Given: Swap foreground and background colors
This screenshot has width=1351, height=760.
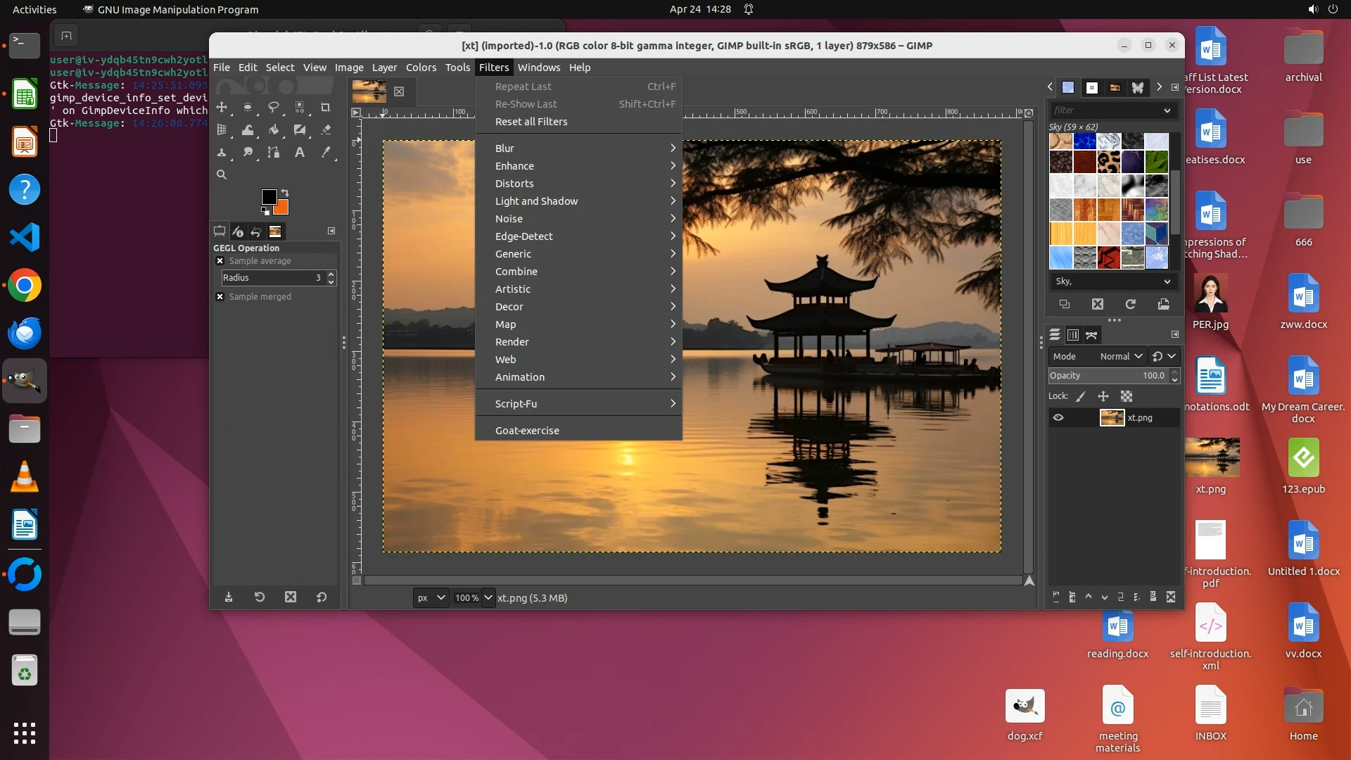Looking at the screenshot, I should 285,192.
